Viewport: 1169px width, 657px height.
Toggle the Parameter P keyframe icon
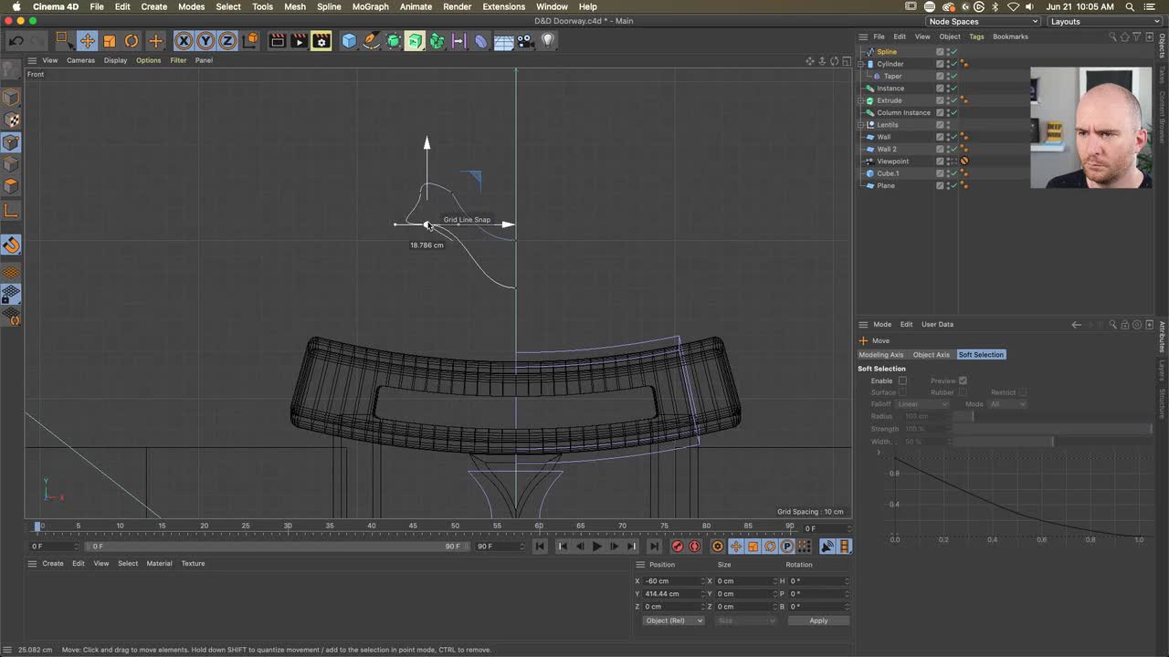[786, 547]
